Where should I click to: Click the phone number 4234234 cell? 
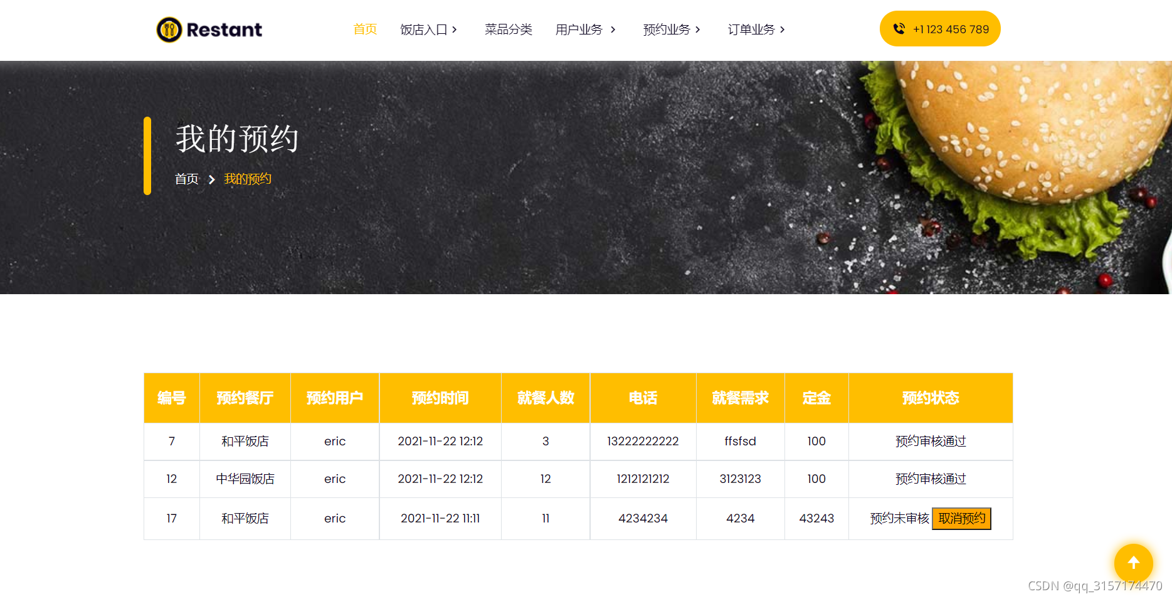coord(643,519)
